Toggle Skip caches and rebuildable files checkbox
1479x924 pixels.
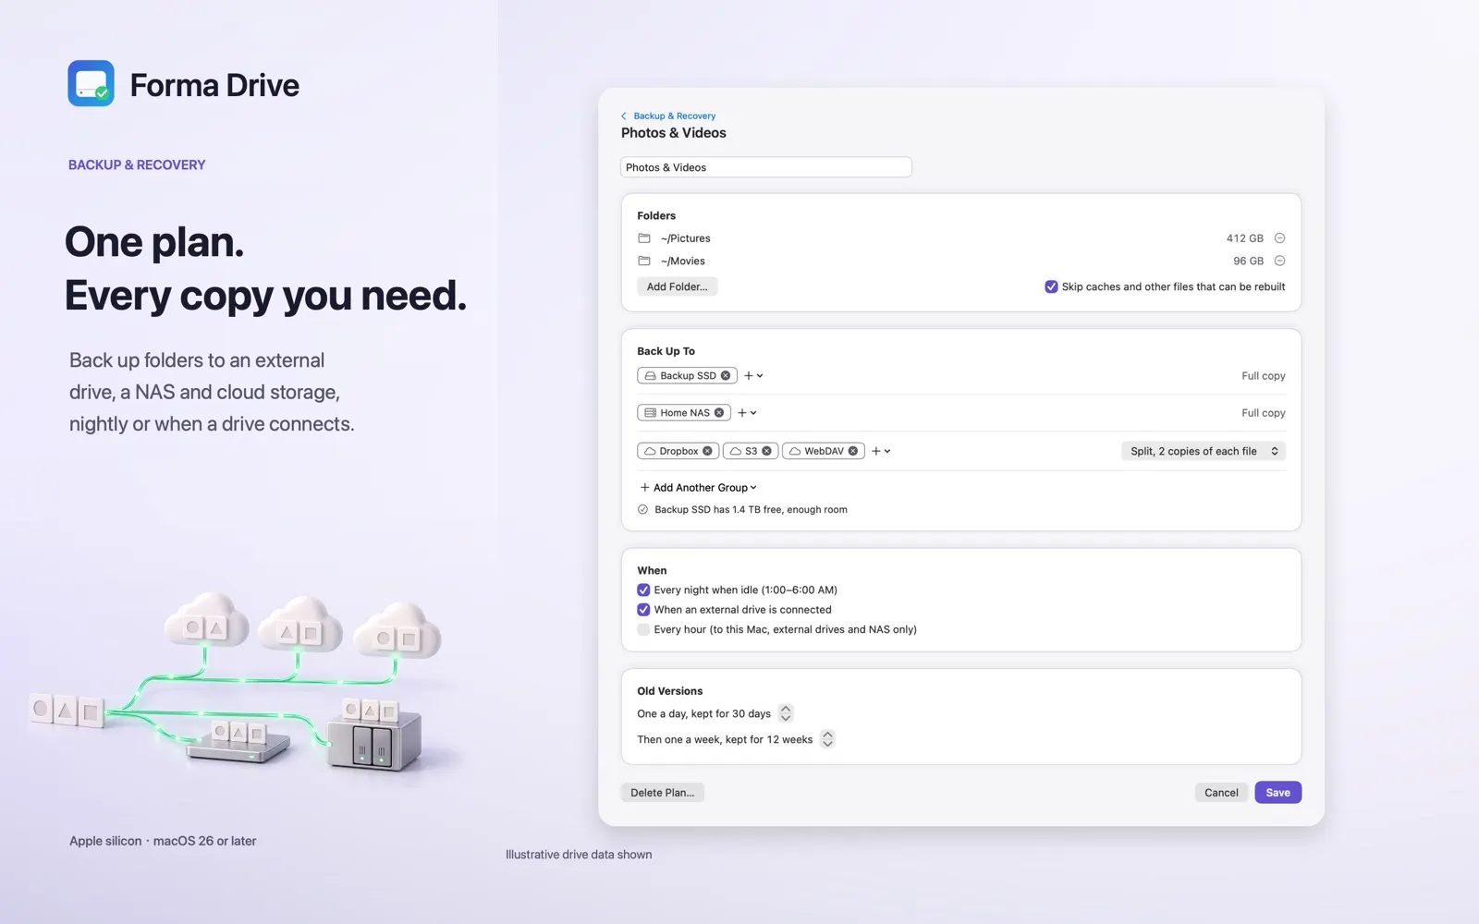coord(1051,286)
